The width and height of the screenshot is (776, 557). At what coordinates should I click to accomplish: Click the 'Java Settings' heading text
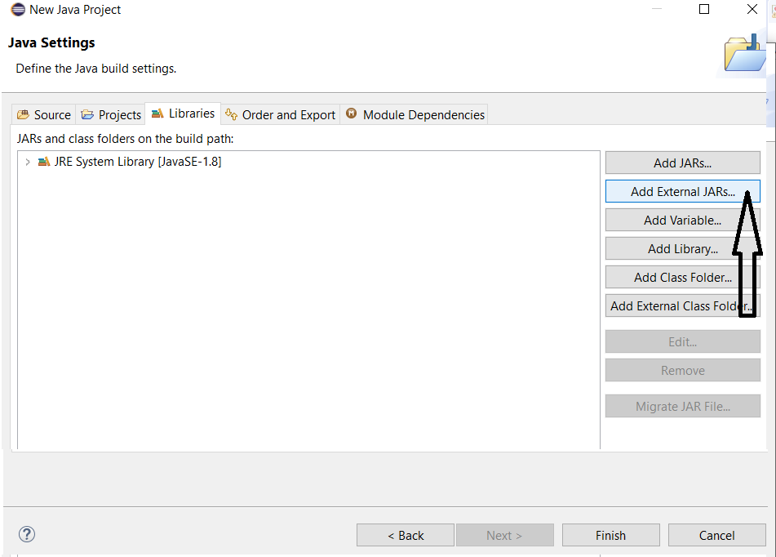click(x=51, y=42)
